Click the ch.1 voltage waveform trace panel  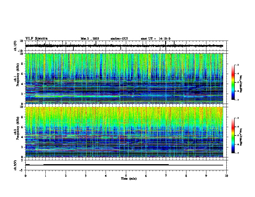[126, 46]
